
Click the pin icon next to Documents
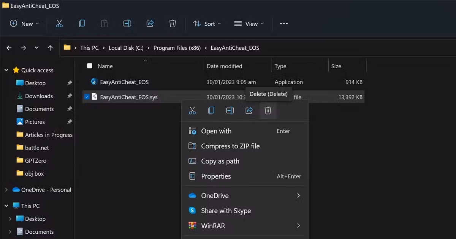point(70,109)
